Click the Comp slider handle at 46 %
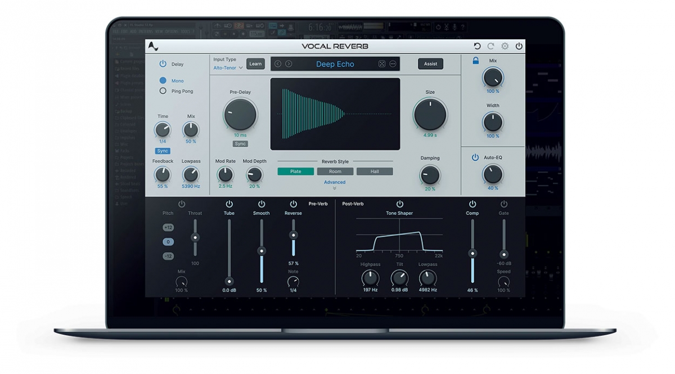 [x=472, y=254]
